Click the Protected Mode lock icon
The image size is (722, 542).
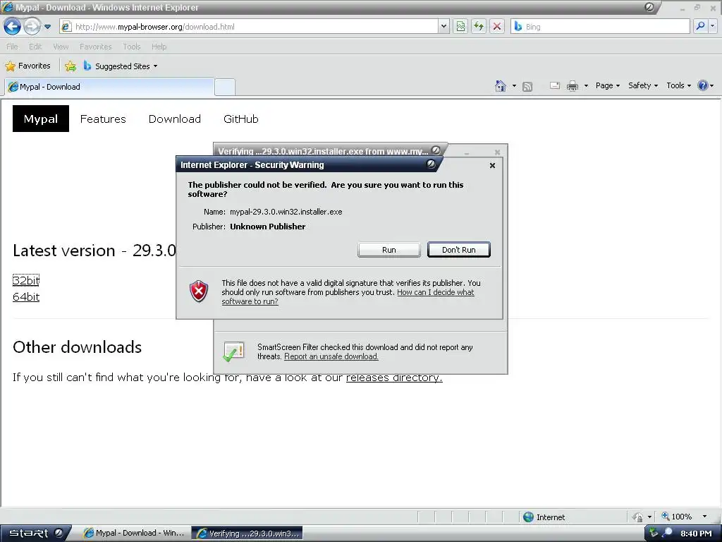click(x=637, y=517)
